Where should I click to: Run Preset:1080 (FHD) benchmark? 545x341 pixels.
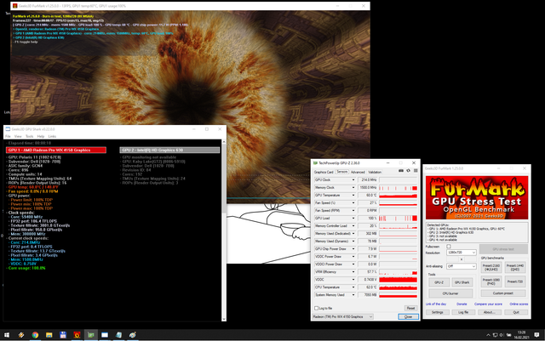(x=491, y=281)
